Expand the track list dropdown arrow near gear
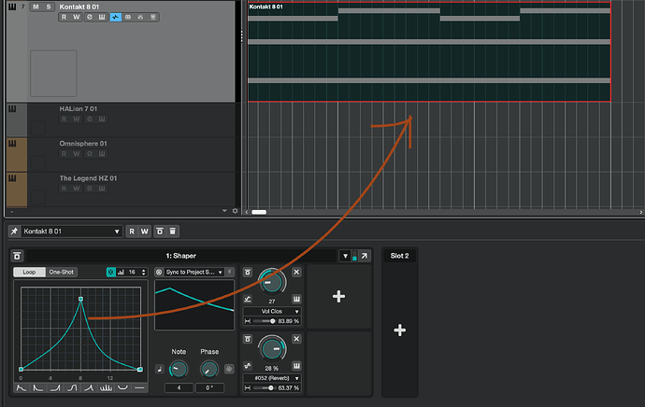This screenshot has width=645, height=407. (x=224, y=211)
